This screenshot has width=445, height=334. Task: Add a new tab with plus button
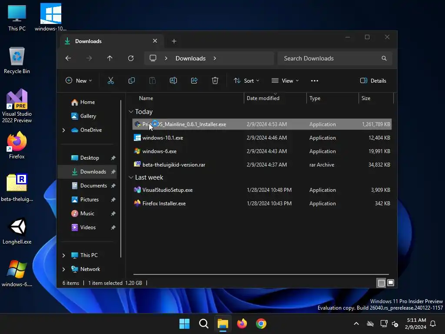174,41
